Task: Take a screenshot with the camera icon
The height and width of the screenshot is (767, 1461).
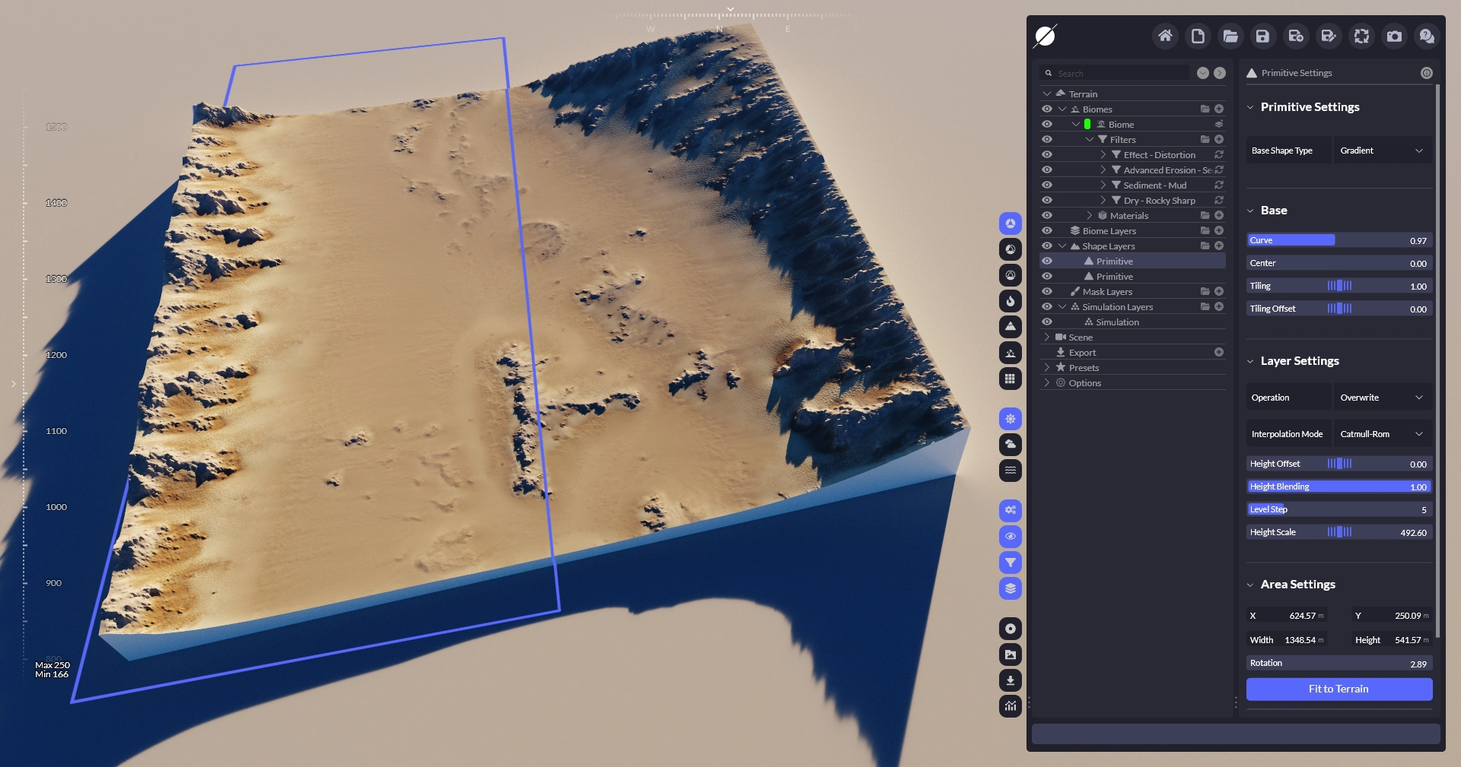Action: 1394,36
